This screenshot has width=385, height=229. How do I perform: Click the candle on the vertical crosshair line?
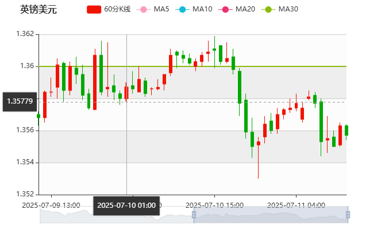(126, 93)
